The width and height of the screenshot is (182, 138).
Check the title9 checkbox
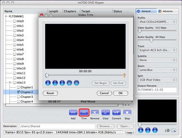click(15, 64)
